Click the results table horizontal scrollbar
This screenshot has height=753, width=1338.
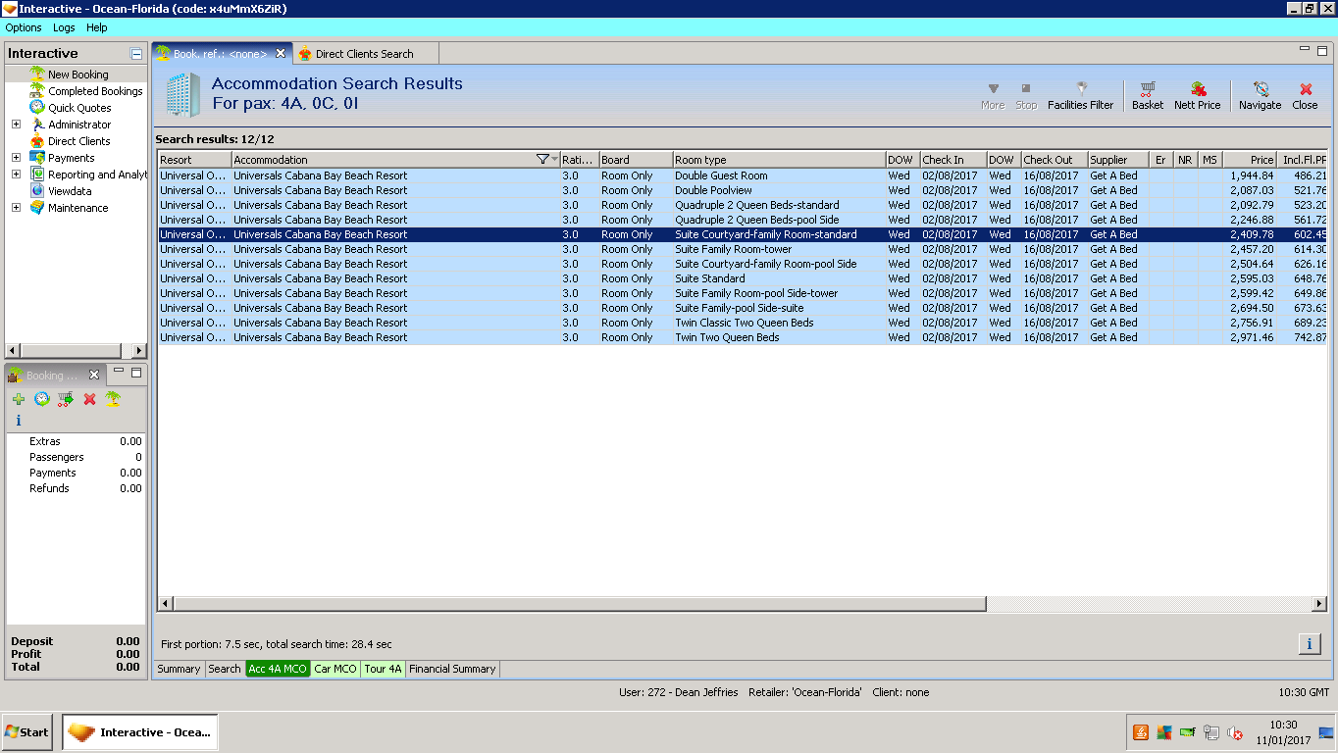pyautogui.click(x=579, y=604)
